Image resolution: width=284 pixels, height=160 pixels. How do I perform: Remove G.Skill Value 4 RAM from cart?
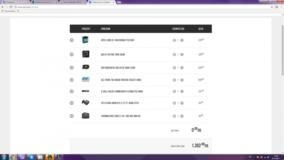pos(72,91)
